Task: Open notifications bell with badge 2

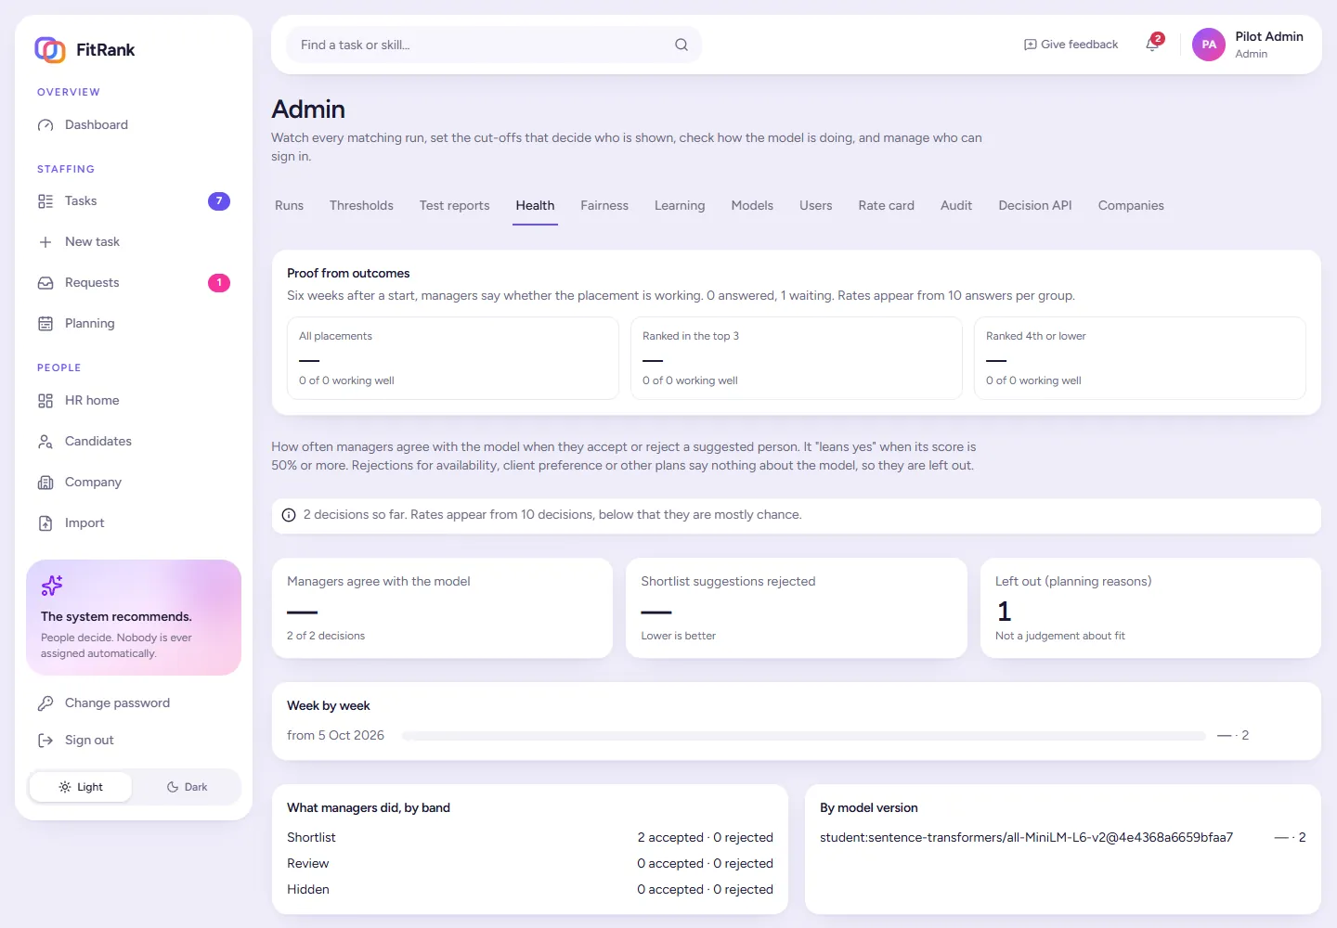Action: 1153,44
